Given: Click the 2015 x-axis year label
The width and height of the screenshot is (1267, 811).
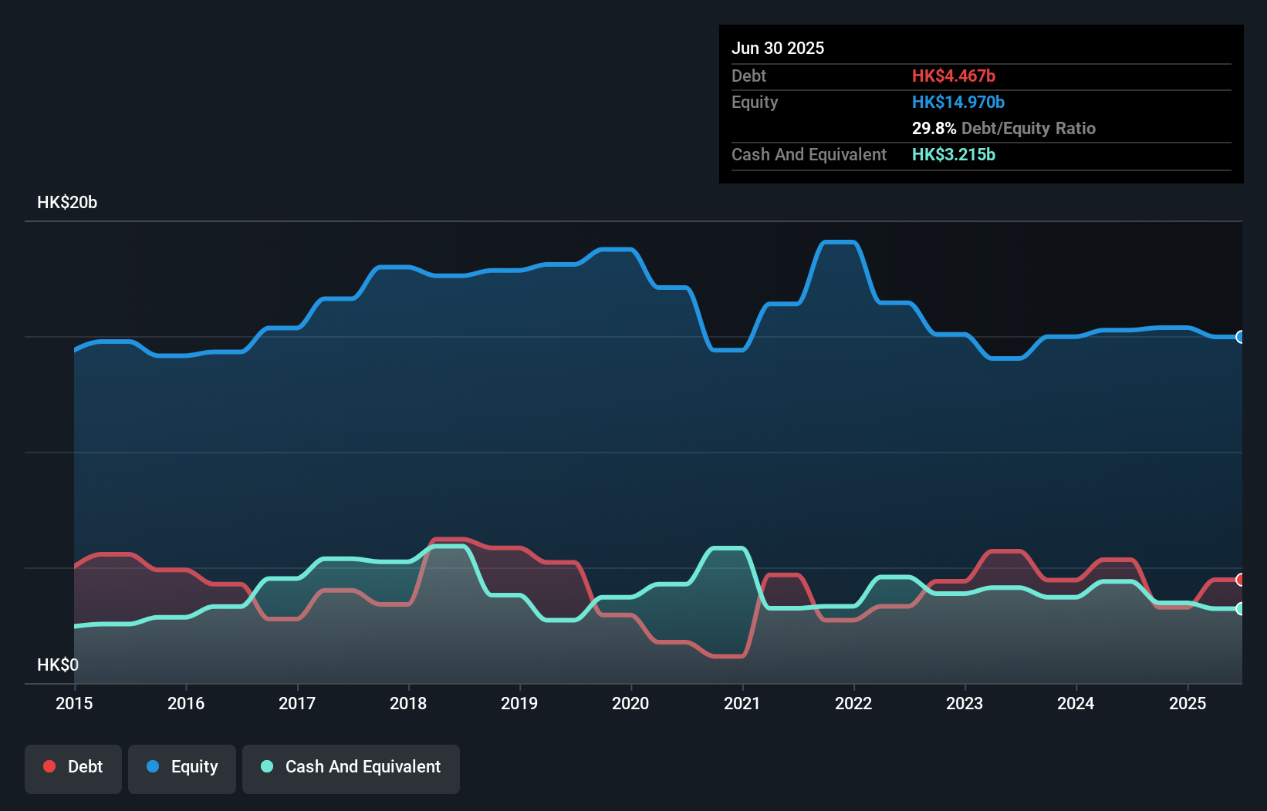Looking at the screenshot, I should 74,703.
